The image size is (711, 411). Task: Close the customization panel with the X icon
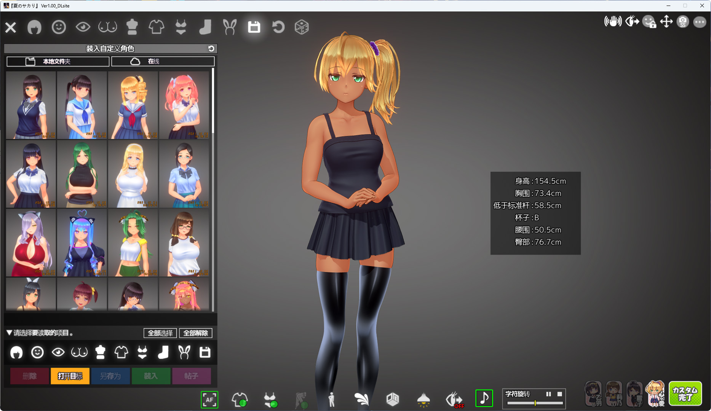click(x=11, y=27)
